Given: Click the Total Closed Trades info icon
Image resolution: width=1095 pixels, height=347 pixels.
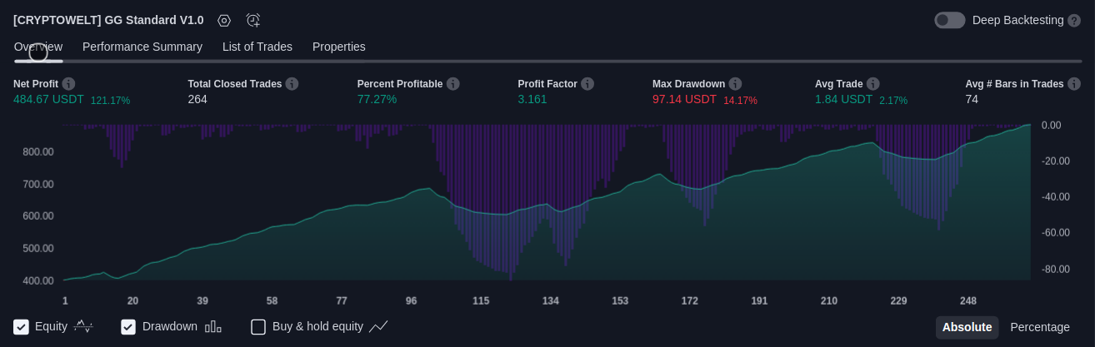Looking at the screenshot, I should coord(292,84).
